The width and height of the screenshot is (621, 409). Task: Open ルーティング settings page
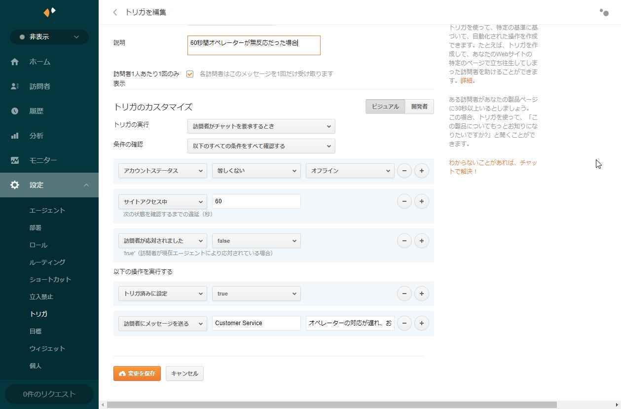[47, 262]
